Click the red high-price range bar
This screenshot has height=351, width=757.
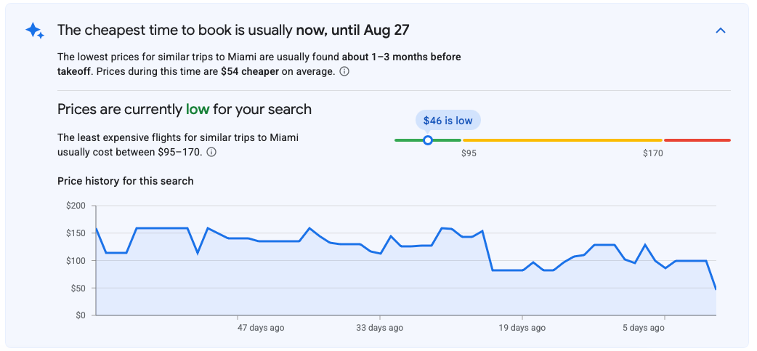(x=697, y=140)
